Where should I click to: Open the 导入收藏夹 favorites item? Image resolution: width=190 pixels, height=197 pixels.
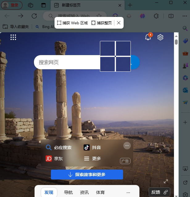[16, 27]
